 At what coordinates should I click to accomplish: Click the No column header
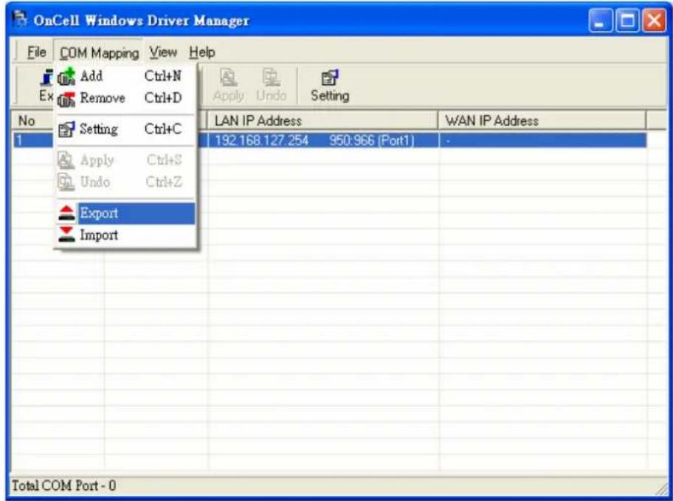[32, 120]
